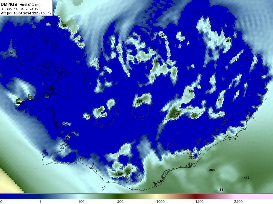Click the map value "309"

pos(191,91)
